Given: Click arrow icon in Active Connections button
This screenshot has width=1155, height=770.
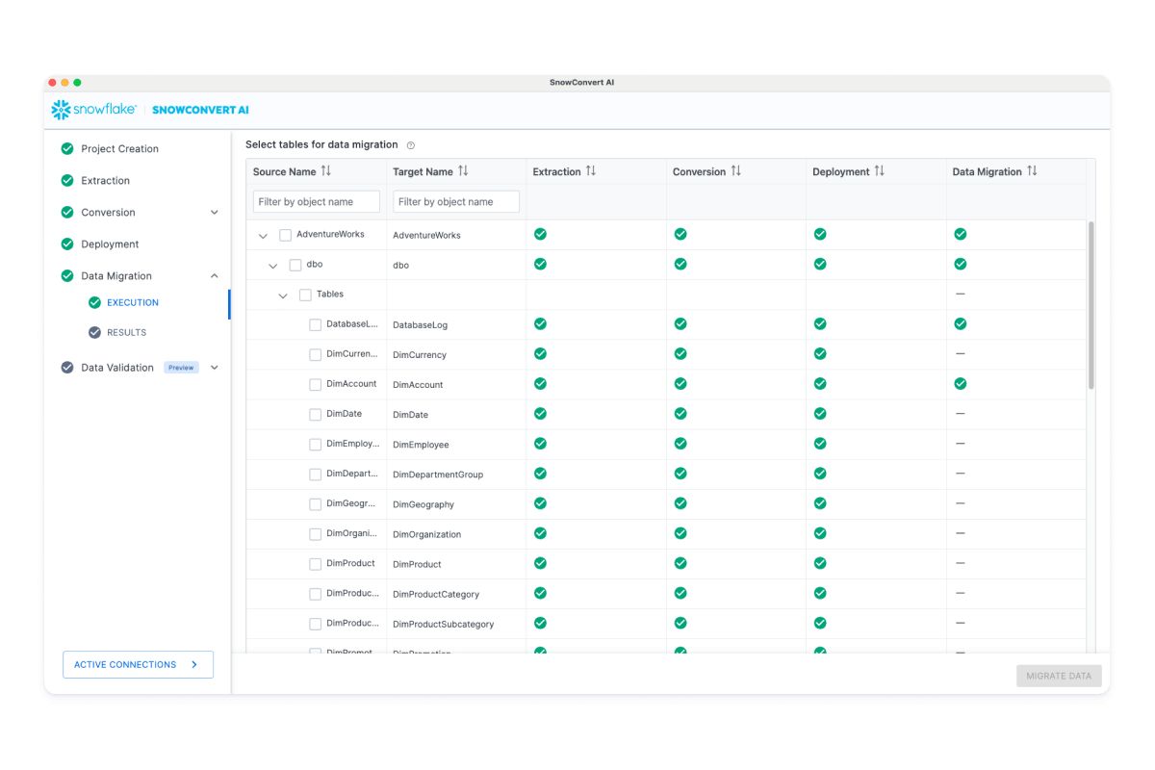Looking at the screenshot, I should coord(194,664).
